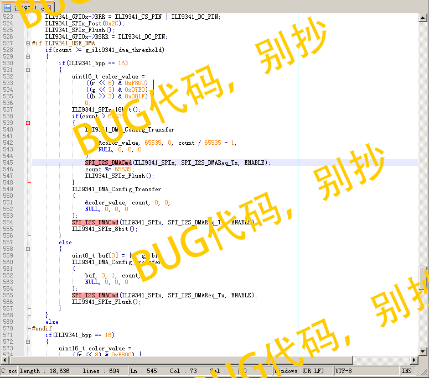Click 'ILI9341_SPIx_Flush();' on line 547
The image size is (429, 378).
120,176
